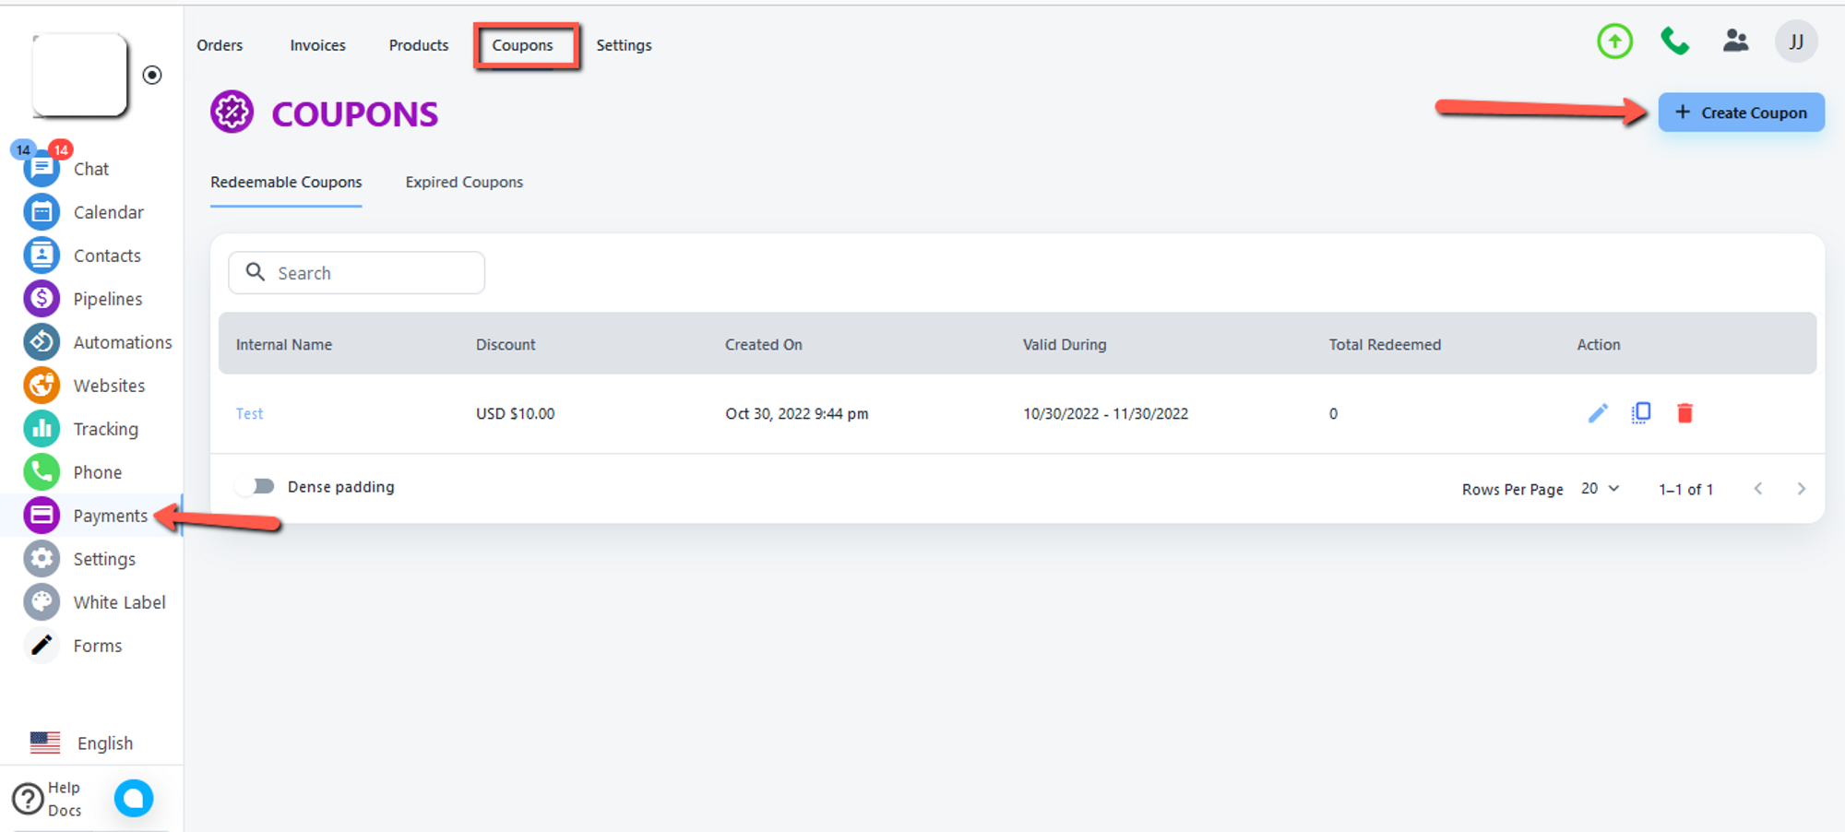Open the Test coupon link
The width and height of the screenshot is (1845, 832).
tap(249, 414)
